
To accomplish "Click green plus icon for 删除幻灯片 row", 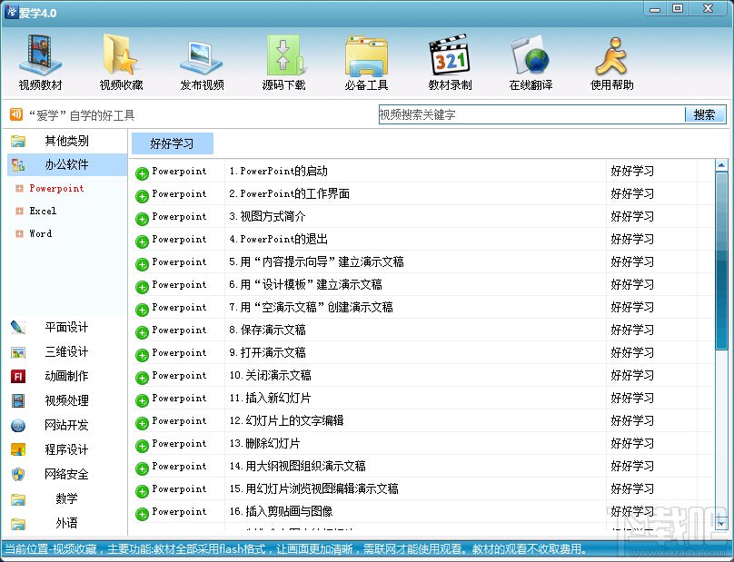I will 142,446.
